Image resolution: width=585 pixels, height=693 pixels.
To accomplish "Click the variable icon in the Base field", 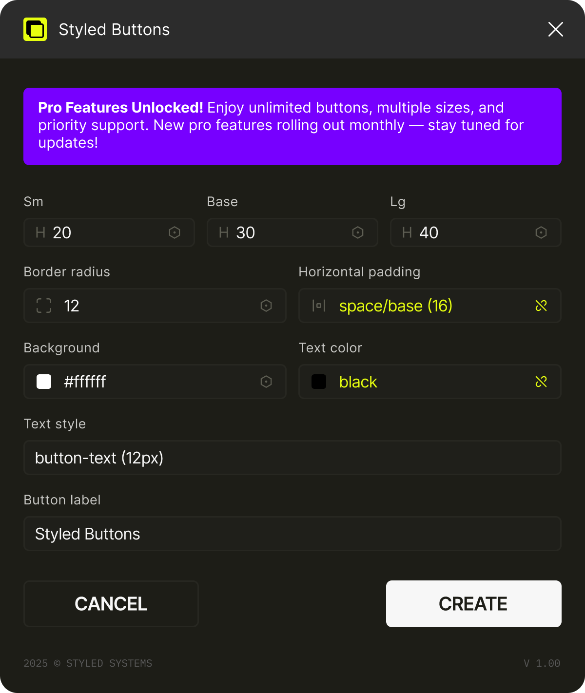I will pyautogui.click(x=357, y=232).
